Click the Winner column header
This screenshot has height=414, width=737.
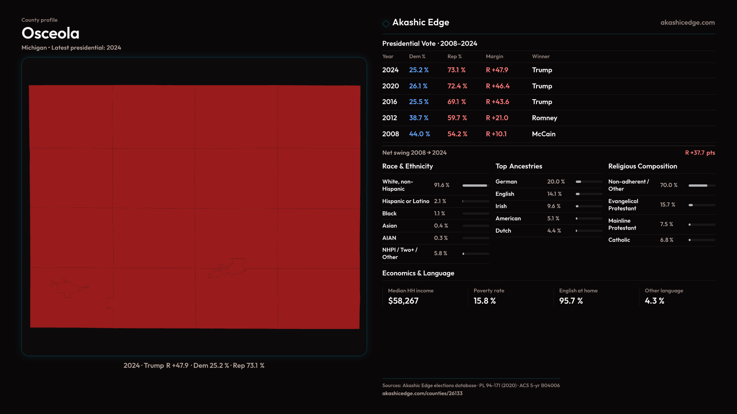click(540, 56)
